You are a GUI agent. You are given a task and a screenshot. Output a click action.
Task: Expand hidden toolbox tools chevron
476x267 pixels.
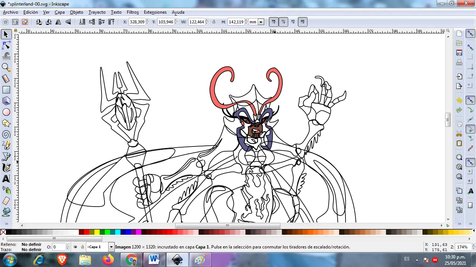(x=6, y=224)
